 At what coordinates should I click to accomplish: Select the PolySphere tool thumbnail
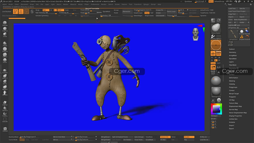242,32
